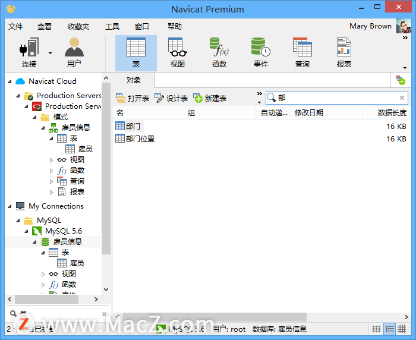416x340 pixels.
Task: Sort by the 修改日期 column header
Action: [x=327, y=113]
